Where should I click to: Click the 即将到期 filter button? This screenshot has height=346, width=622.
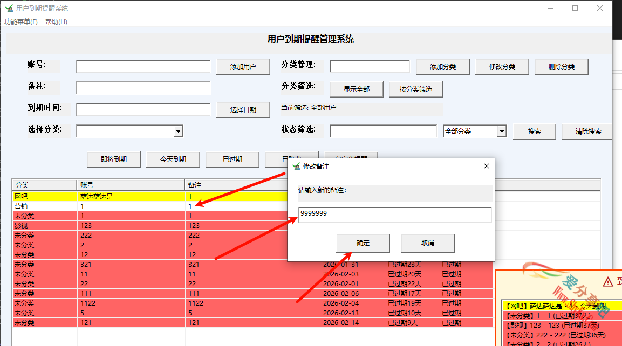pos(113,159)
